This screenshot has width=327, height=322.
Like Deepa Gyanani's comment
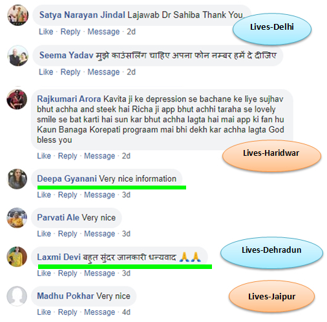point(44,195)
